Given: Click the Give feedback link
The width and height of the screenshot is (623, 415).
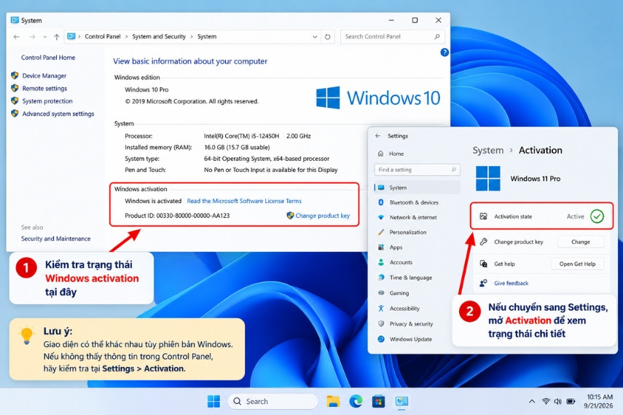Looking at the screenshot, I should coord(512,283).
